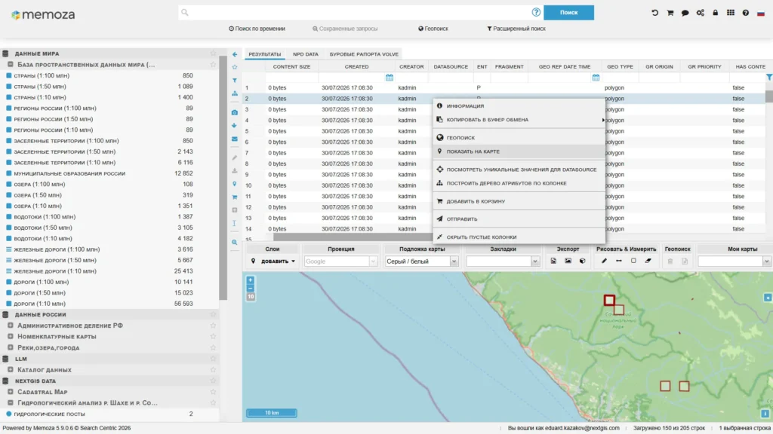This screenshot has height=434, width=773.
Task: Expand Реки,озера,города node
Action: point(11,347)
